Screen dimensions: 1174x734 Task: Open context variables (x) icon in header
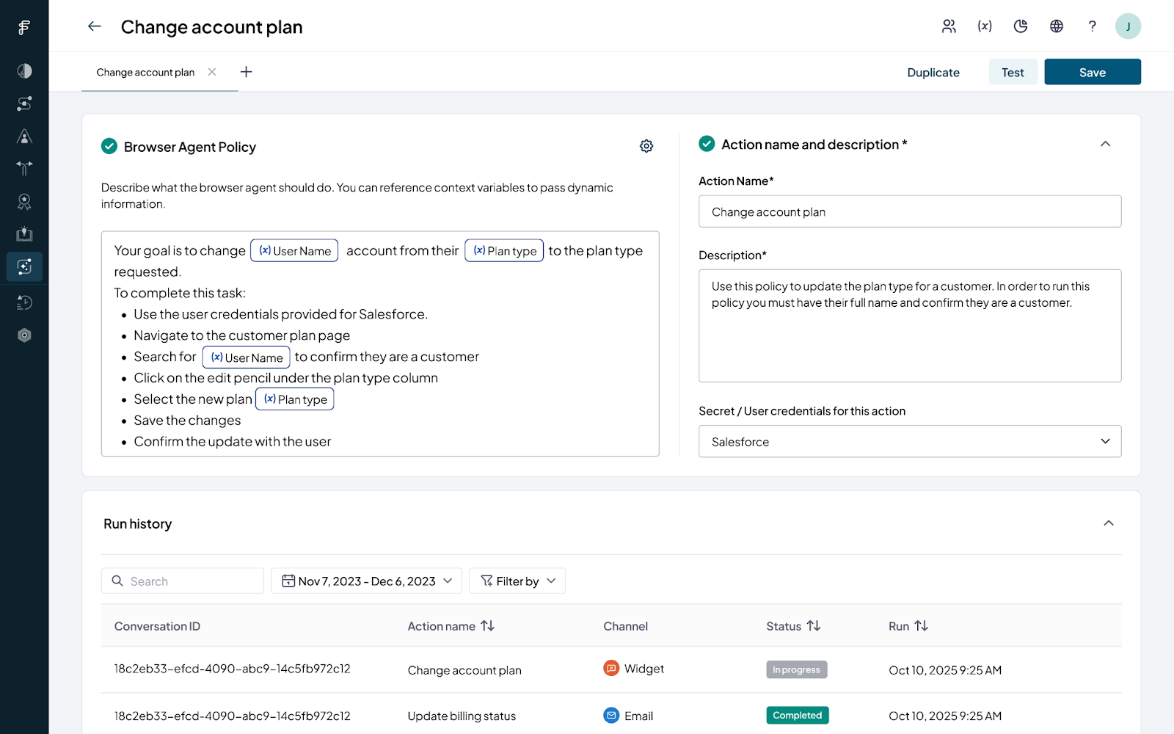(985, 26)
